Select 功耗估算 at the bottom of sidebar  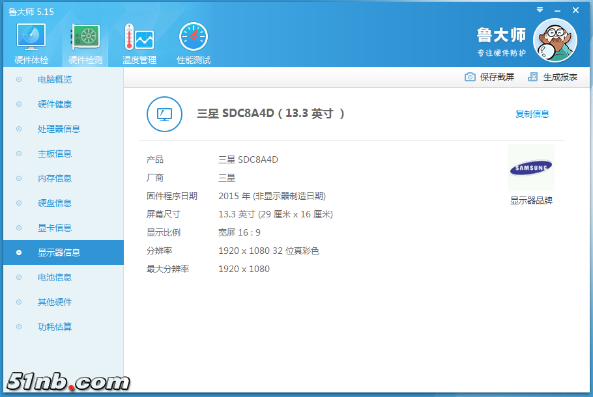tap(55, 327)
